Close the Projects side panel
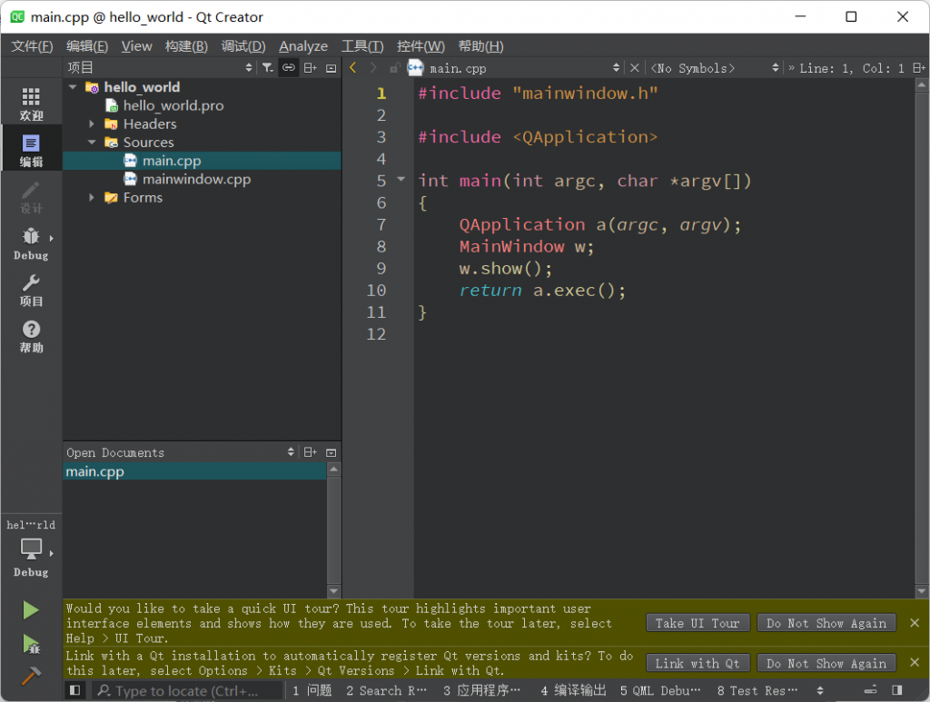The height and width of the screenshot is (702, 930). pos(331,68)
